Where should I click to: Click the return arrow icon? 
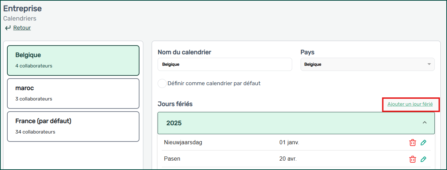(x=8, y=28)
